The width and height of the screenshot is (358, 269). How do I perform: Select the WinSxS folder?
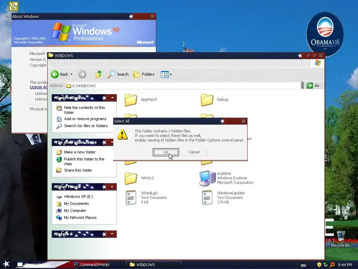(139, 178)
